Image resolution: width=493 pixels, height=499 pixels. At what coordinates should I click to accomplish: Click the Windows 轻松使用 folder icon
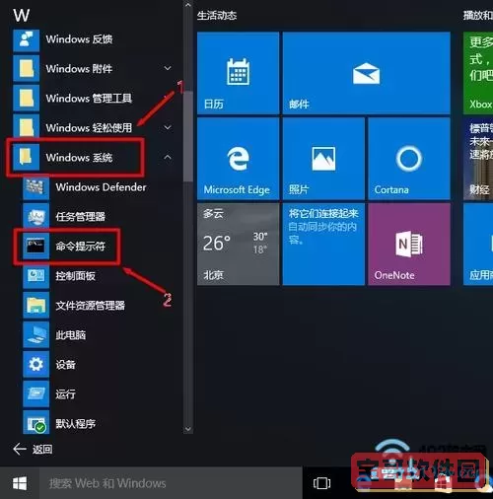pyautogui.click(x=26, y=126)
